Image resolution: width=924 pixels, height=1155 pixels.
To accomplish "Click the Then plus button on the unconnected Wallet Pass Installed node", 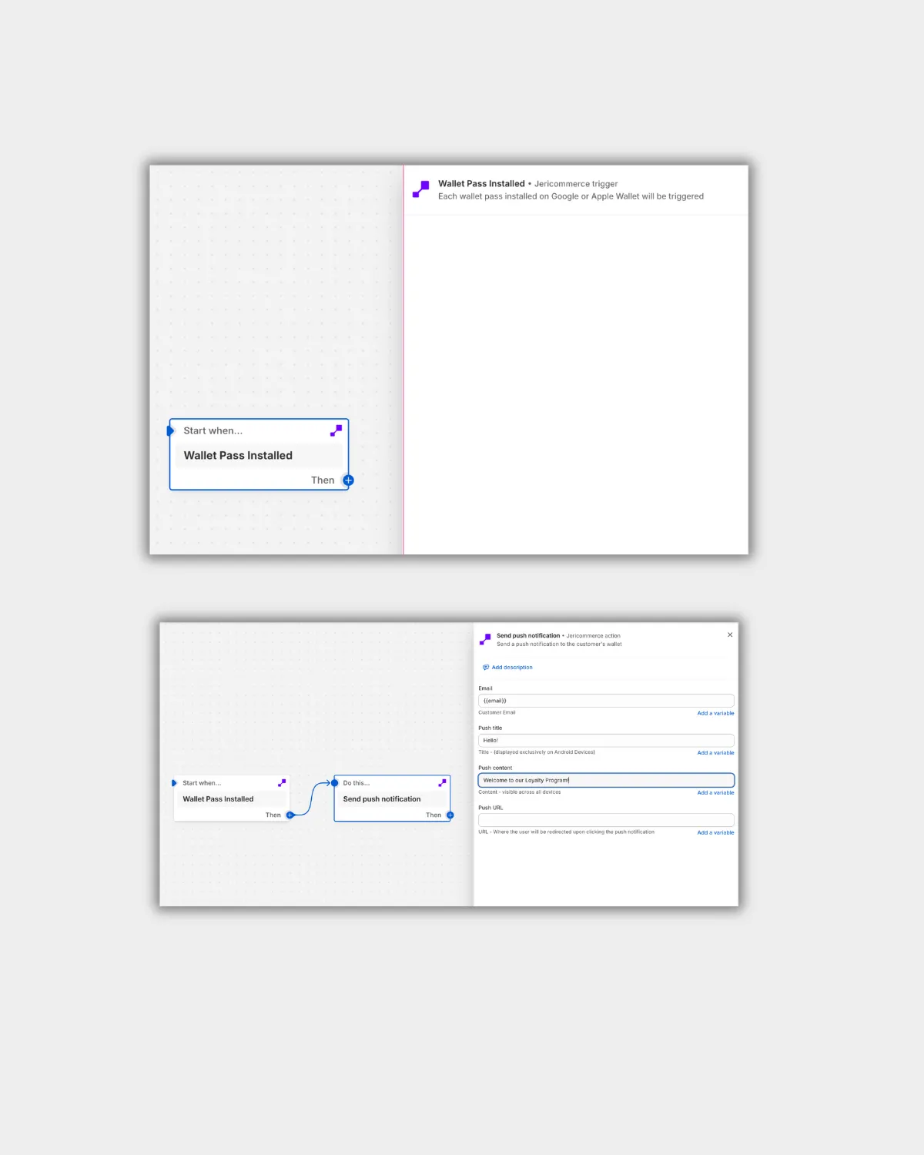I will [348, 480].
